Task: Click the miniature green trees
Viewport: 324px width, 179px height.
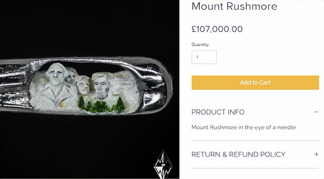Action: 100,106
